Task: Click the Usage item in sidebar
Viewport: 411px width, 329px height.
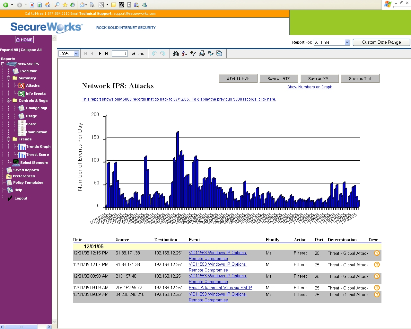Action: [x=31, y=116]
